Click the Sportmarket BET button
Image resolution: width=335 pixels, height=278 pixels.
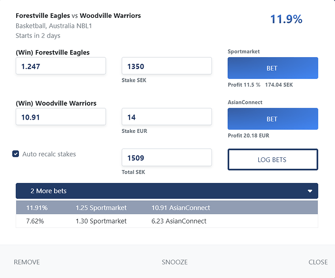point(273,68)
